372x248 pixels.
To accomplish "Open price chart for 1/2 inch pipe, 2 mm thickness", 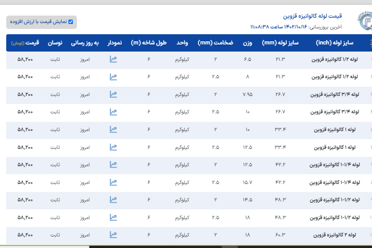I will click(113, 59).
